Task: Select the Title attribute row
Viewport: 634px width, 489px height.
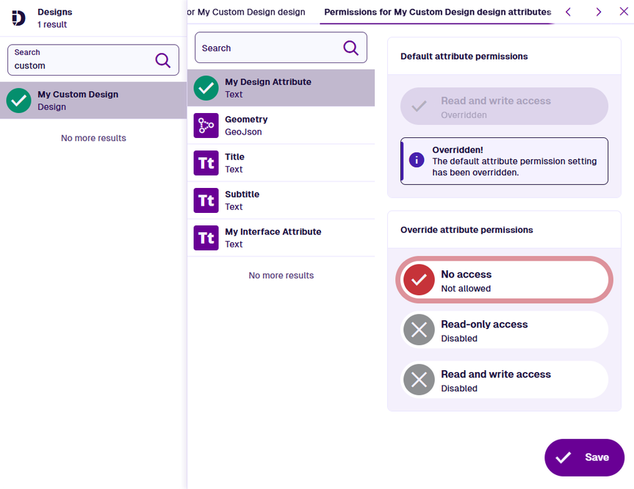Action: click(281, 163)
